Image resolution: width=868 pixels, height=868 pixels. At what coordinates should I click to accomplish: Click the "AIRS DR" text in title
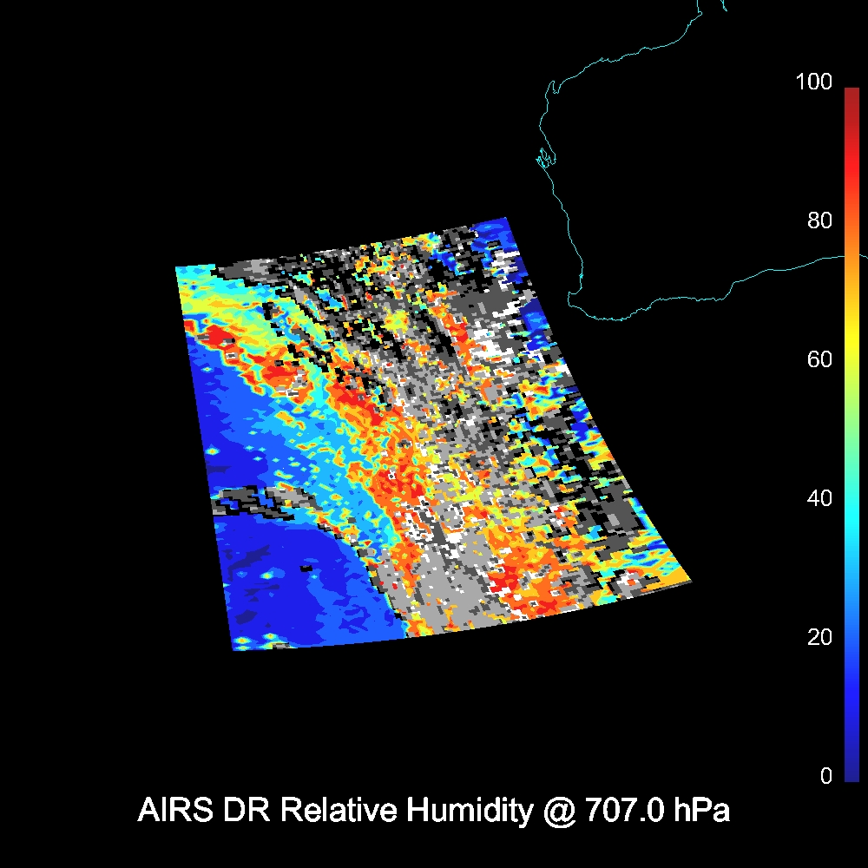tap(203, 811)
